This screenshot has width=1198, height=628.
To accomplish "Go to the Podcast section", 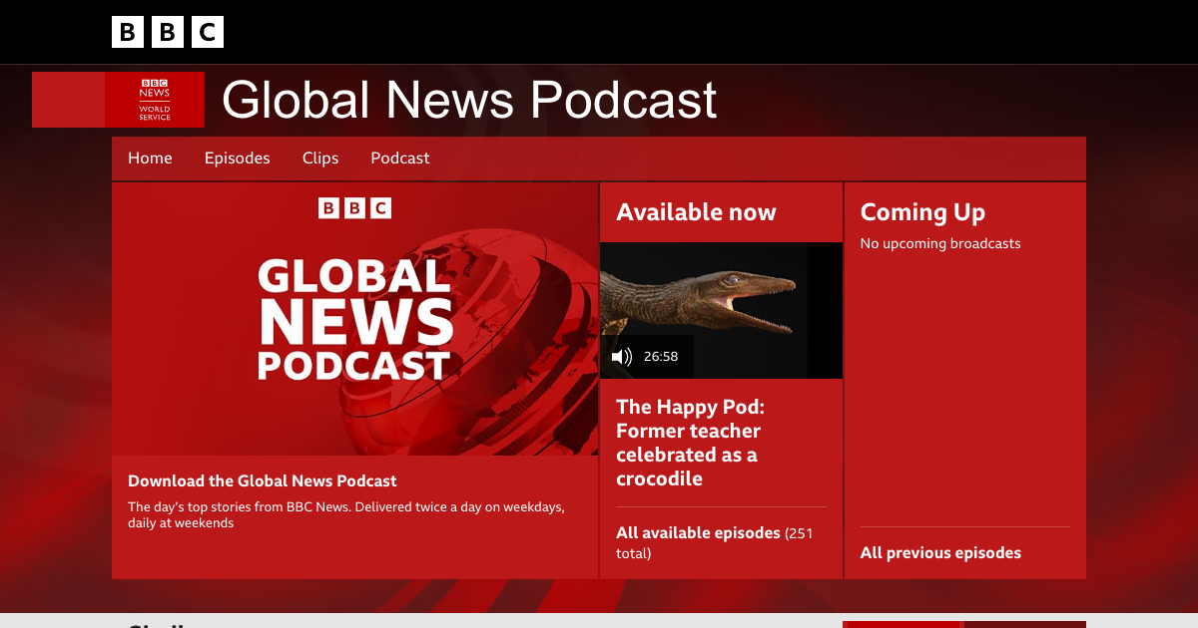I will pos(399,157).
